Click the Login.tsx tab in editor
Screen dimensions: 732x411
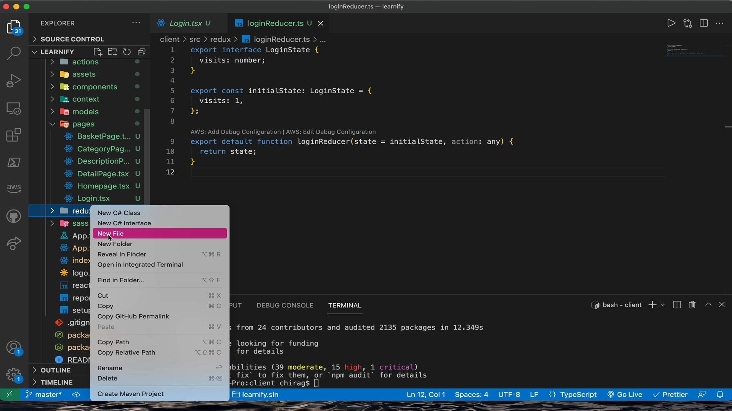[186, 23]
